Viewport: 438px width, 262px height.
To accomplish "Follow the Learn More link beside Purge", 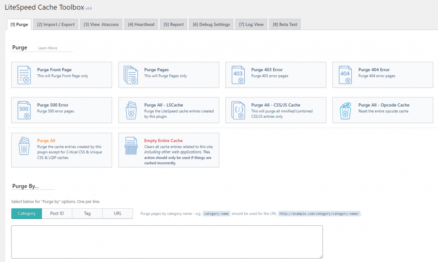I will (47, 48).
